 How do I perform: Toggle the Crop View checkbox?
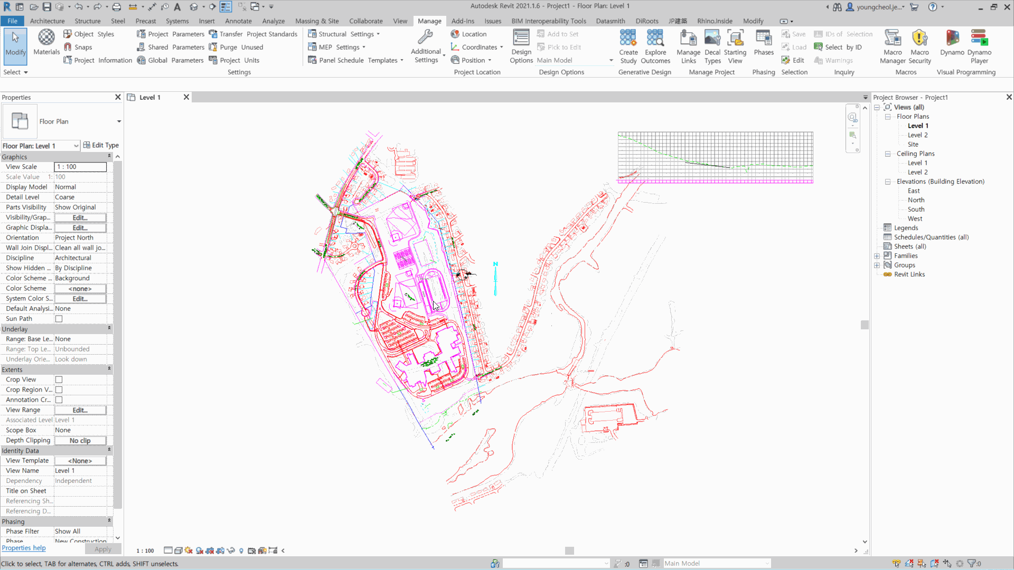coord(59,379)
